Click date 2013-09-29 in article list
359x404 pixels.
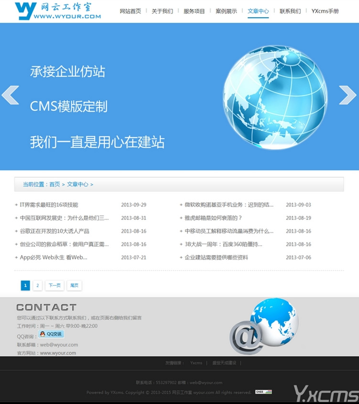point(133,205)
